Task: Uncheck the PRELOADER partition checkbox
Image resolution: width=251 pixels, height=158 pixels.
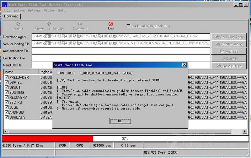Action: pyautogui.click(x=7, y=78)
